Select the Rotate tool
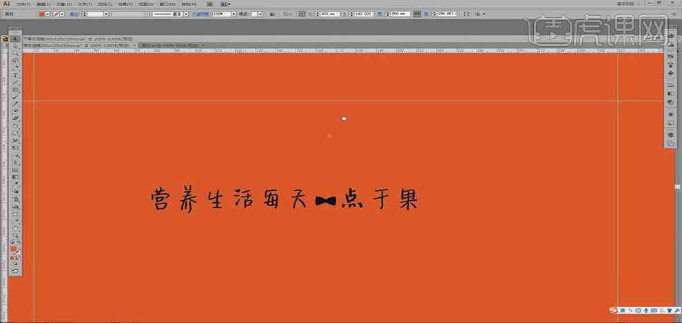Image resolution: width=682 pixels, height=323 pixels. tap(16, 126)
